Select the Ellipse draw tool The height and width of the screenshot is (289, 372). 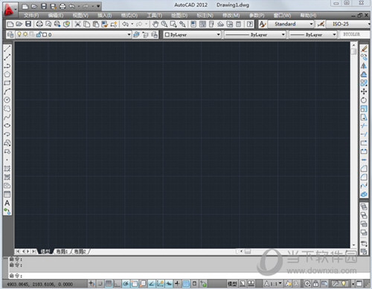tap(7, 126)
